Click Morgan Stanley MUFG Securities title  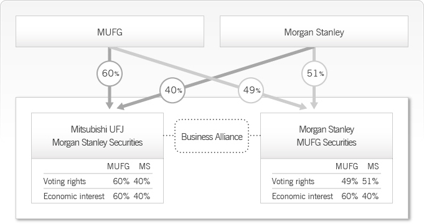[x=326, y=136]
